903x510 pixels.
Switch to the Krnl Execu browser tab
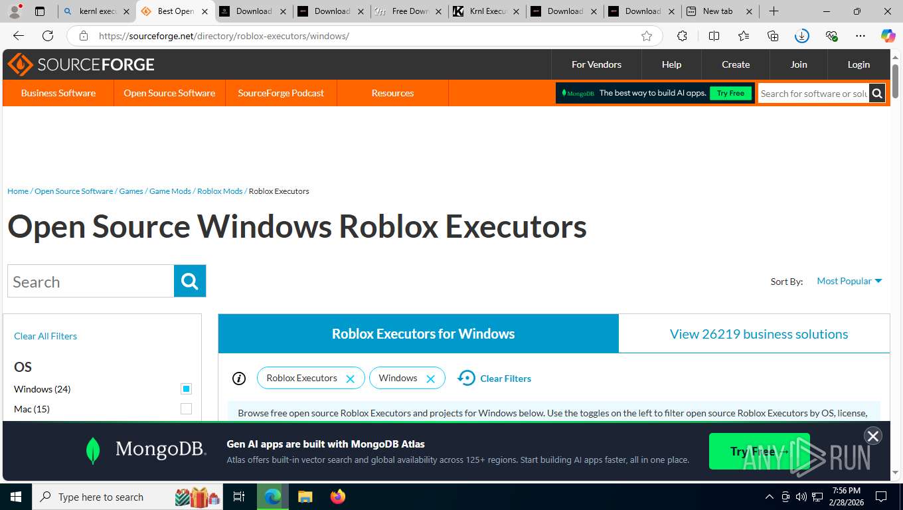pyautogui.click(x=488, y=11)
